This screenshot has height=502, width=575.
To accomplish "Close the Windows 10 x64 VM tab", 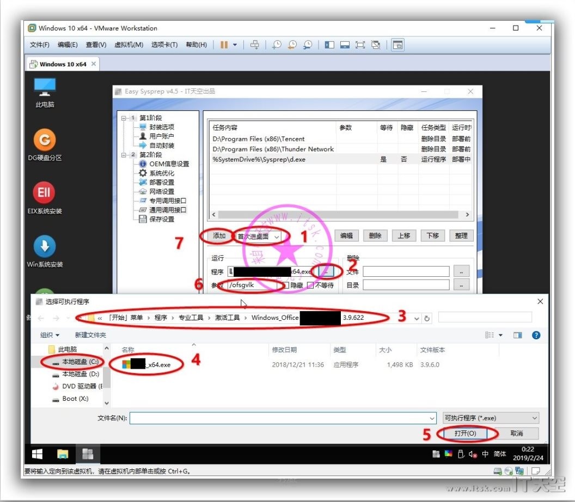I will (x=94, y=64).
